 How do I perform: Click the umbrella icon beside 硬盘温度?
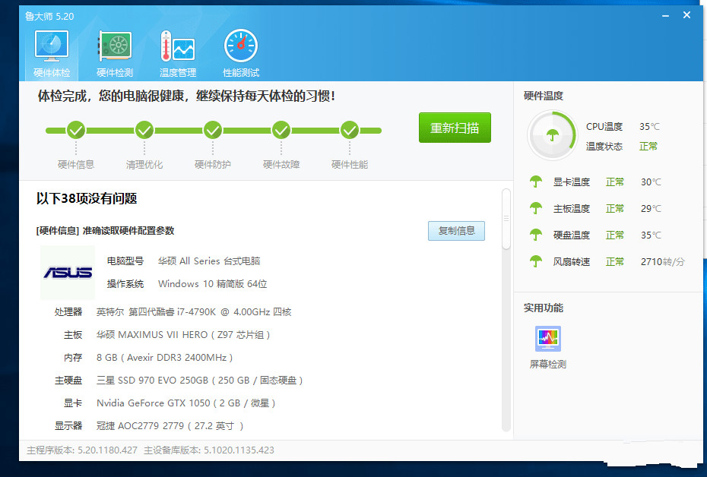tap(536, 235)
